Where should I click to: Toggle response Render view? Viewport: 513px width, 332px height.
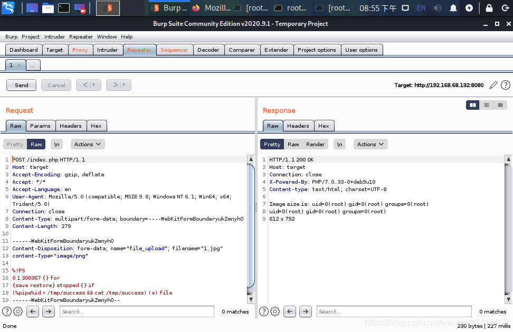point(316,144)
